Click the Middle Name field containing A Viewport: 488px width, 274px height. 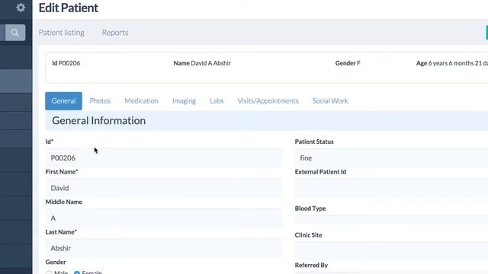tap(164, 218)
